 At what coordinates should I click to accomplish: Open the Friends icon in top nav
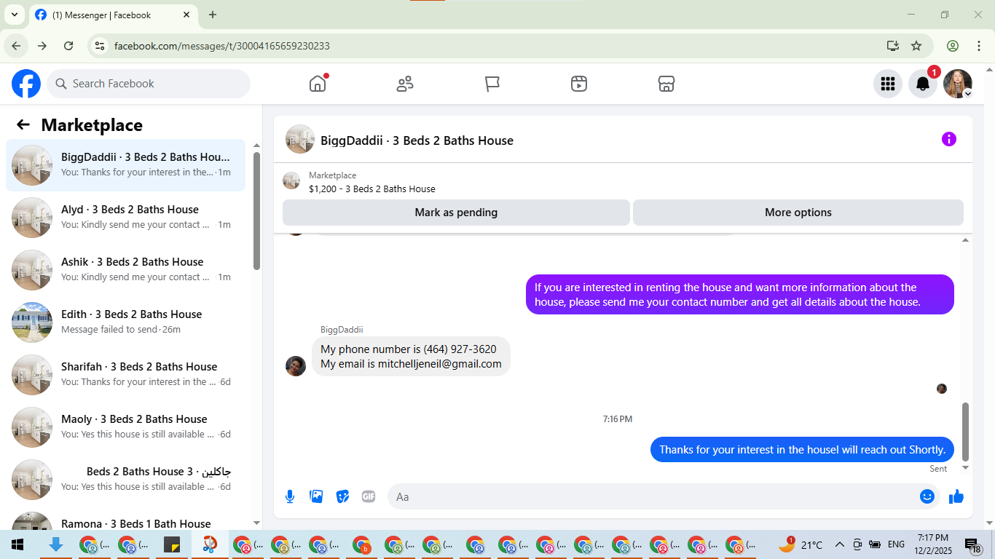(405, 84)
